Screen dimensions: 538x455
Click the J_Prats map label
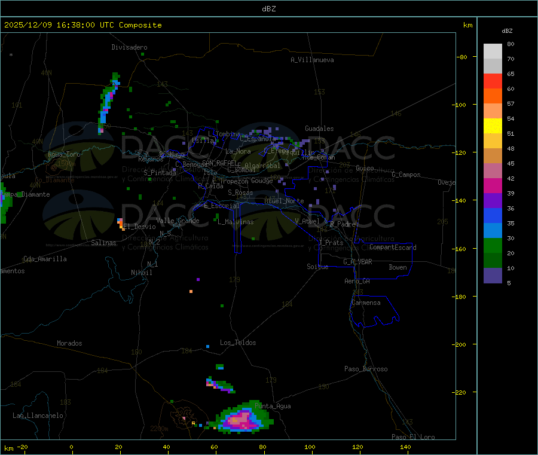331,243
